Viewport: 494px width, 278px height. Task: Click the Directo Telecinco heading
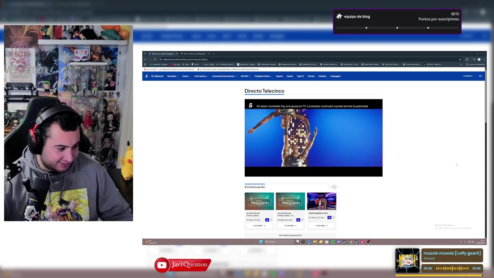[264, 91]
